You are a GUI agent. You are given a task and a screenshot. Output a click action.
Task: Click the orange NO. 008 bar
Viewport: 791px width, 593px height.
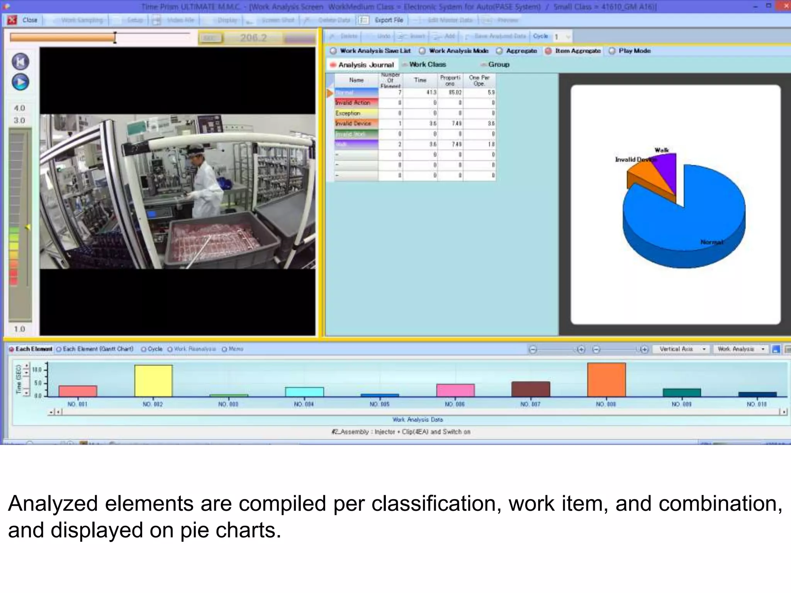click(x=606, y=380)
